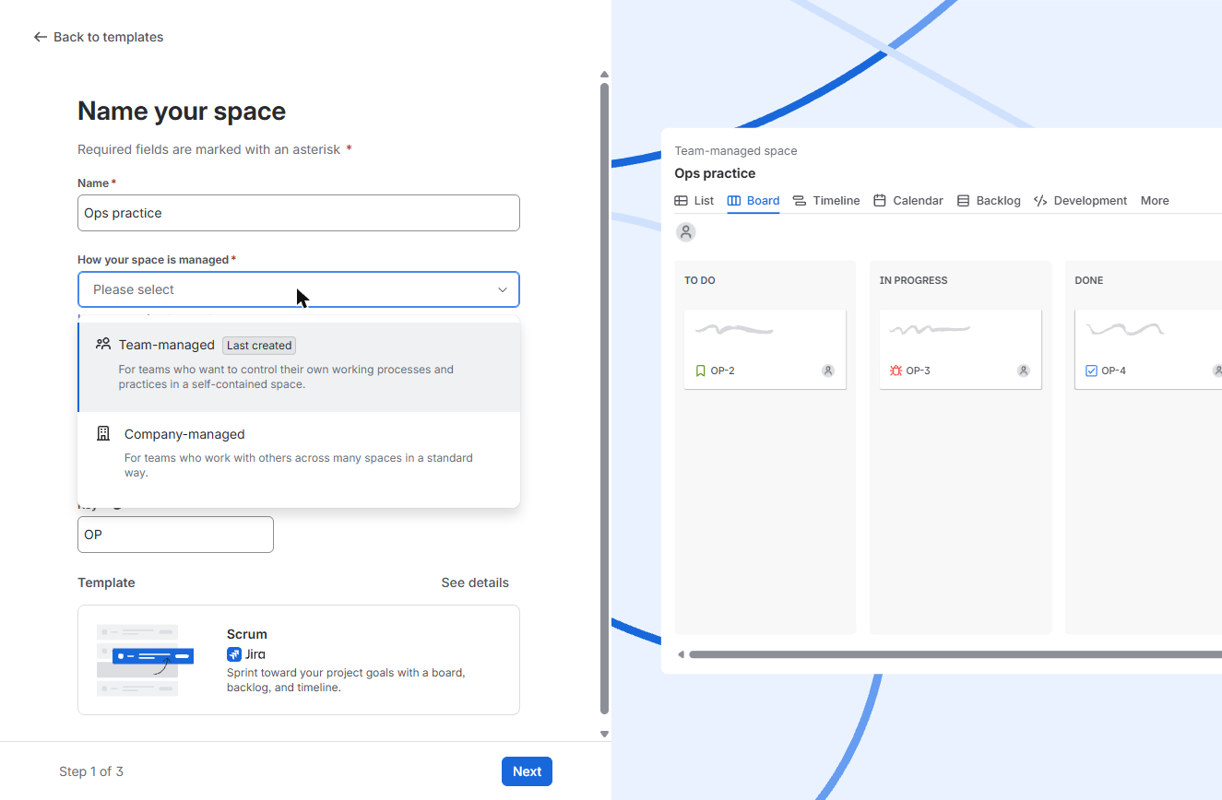
Task: Click the OP-4 task checkbox icon
Action: [x=1092, y=371]
